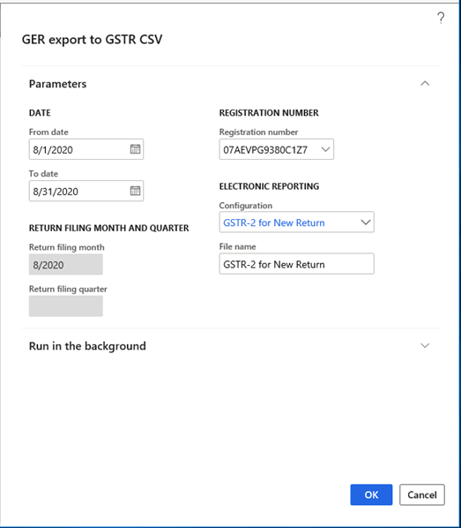Image resolution: width=461 pixels, height=528 pixels.
Task: Click the REGISTRATION NUMBER group label
Action: point(269,113)
